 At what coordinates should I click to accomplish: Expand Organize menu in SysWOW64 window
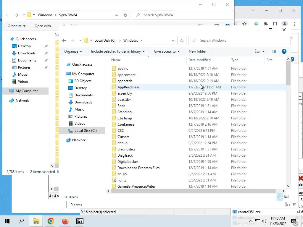(17, 26)
